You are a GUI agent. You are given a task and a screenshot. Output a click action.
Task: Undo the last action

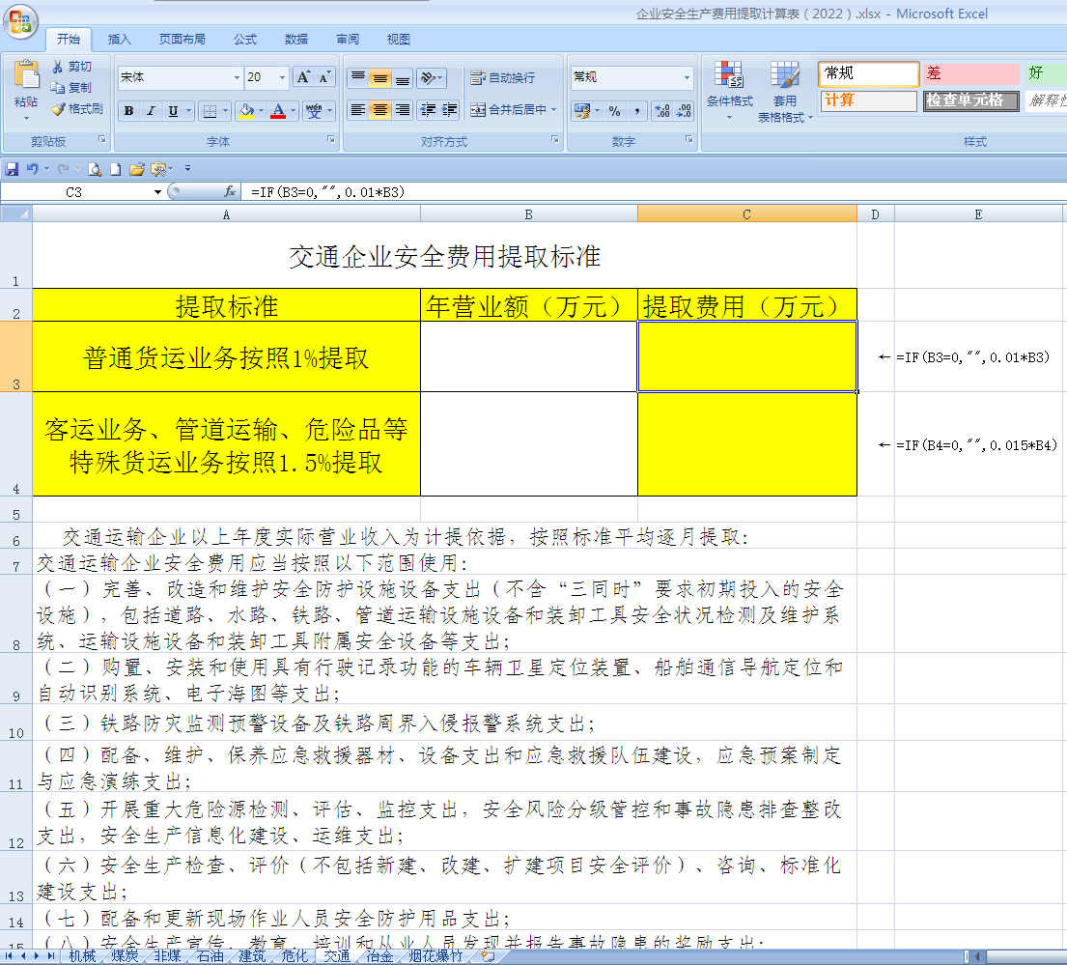(x=32, y=169)
